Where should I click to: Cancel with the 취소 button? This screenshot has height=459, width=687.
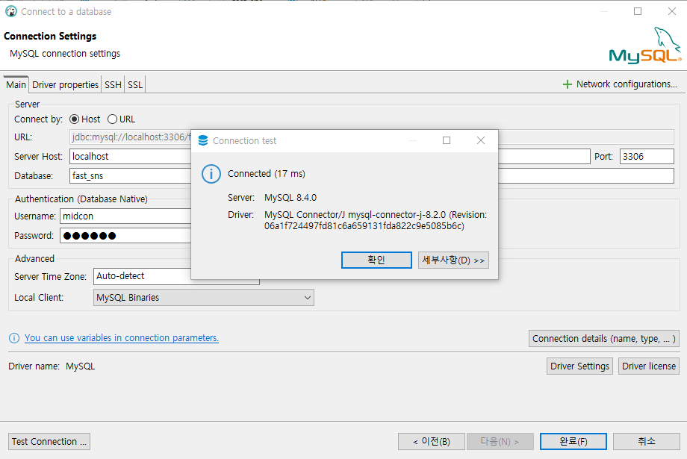[646, 442]
